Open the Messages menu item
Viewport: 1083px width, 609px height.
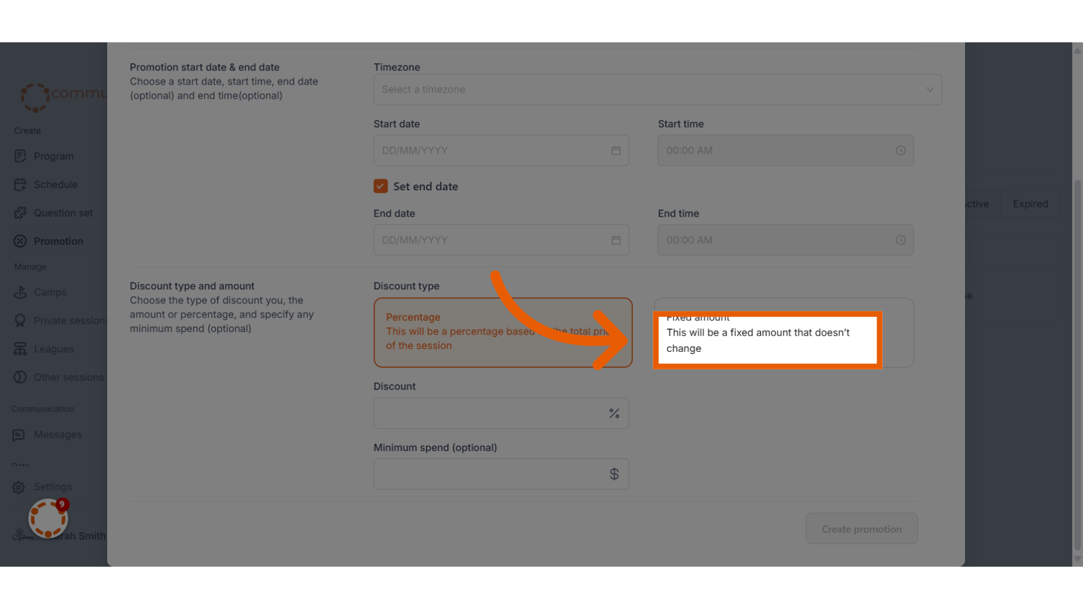58,435
